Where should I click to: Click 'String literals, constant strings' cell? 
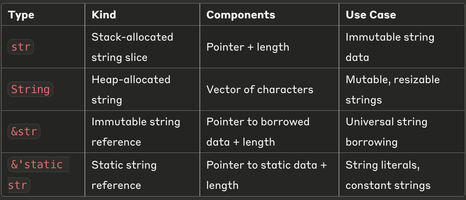(402, 175)
